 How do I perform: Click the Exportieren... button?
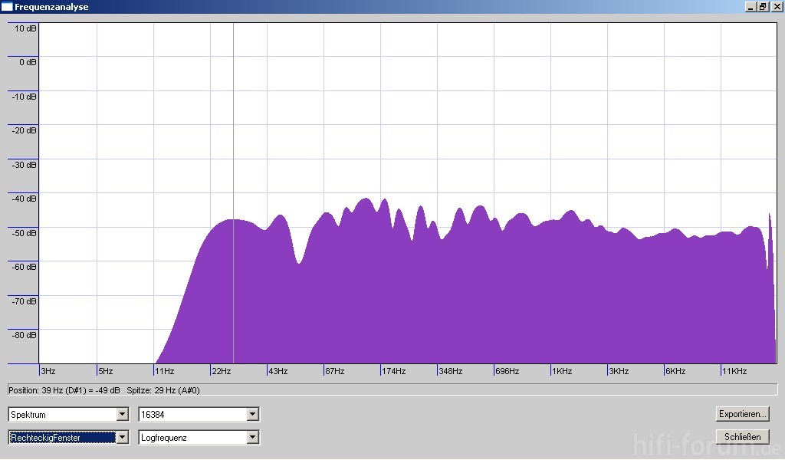click(742, 414)
